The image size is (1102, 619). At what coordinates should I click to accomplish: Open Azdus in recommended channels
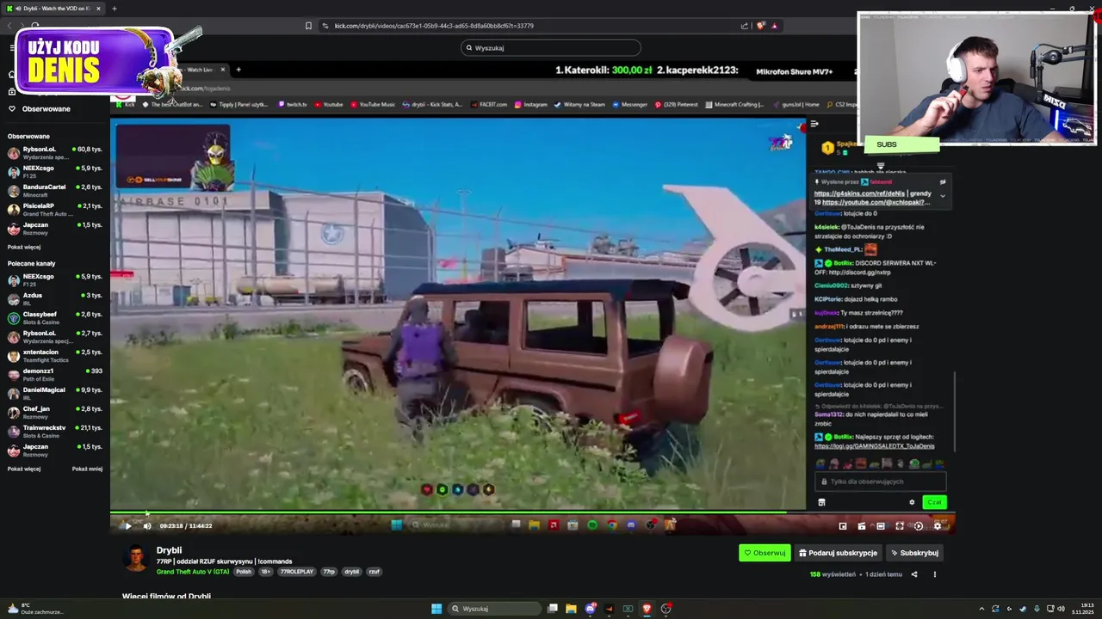pos(55,299)
